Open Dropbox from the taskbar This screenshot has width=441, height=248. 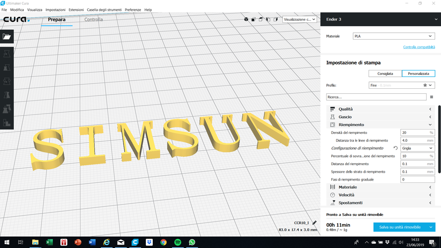tap(149, 242)
